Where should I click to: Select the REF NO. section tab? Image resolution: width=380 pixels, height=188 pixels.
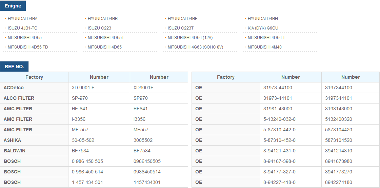(14, 67)
